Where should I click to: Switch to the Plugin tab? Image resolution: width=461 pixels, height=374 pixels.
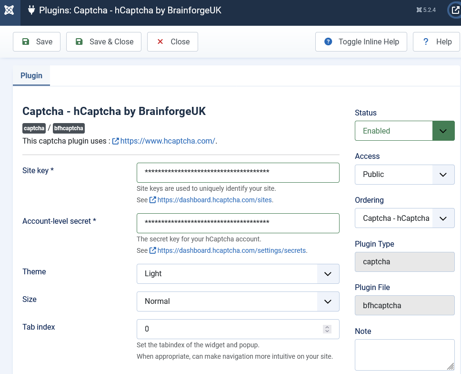point(31,75)
